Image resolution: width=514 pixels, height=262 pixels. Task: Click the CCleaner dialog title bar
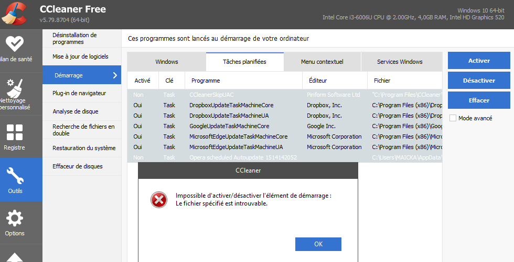[248, 170]
